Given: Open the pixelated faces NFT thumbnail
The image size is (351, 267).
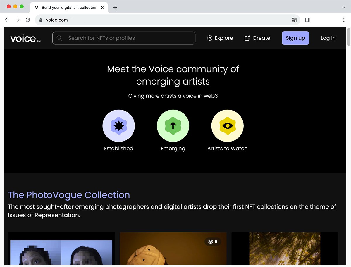Looking at the screenshot, I should [61, 249].
